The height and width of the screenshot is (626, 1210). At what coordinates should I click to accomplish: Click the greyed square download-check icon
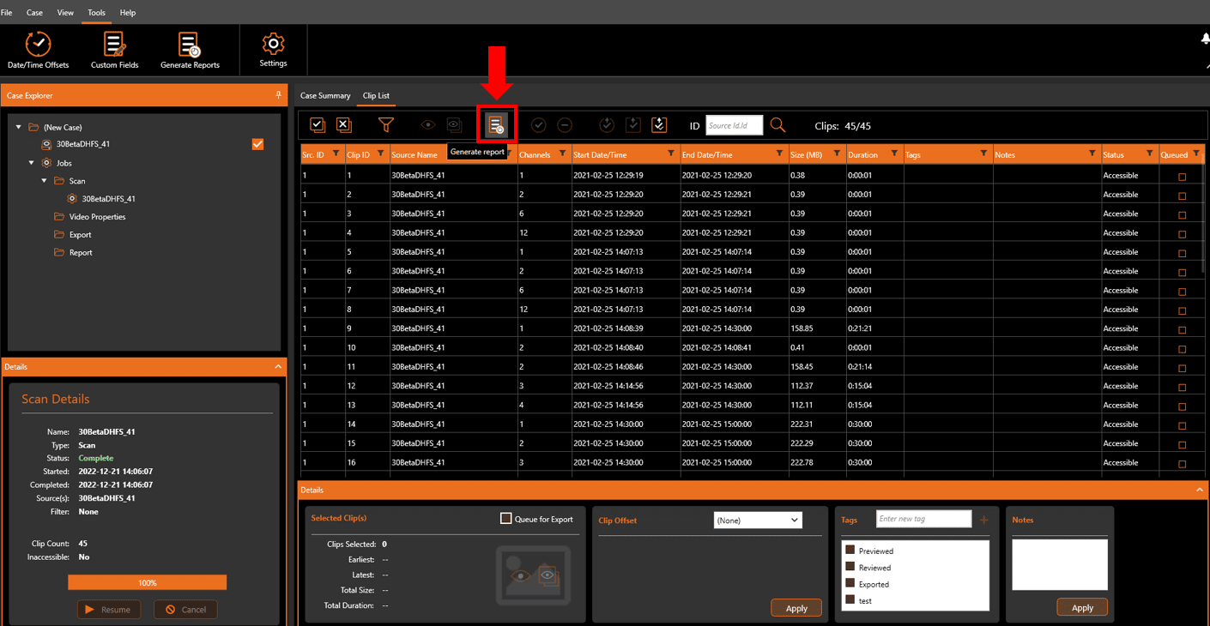[x=633, y=125]
